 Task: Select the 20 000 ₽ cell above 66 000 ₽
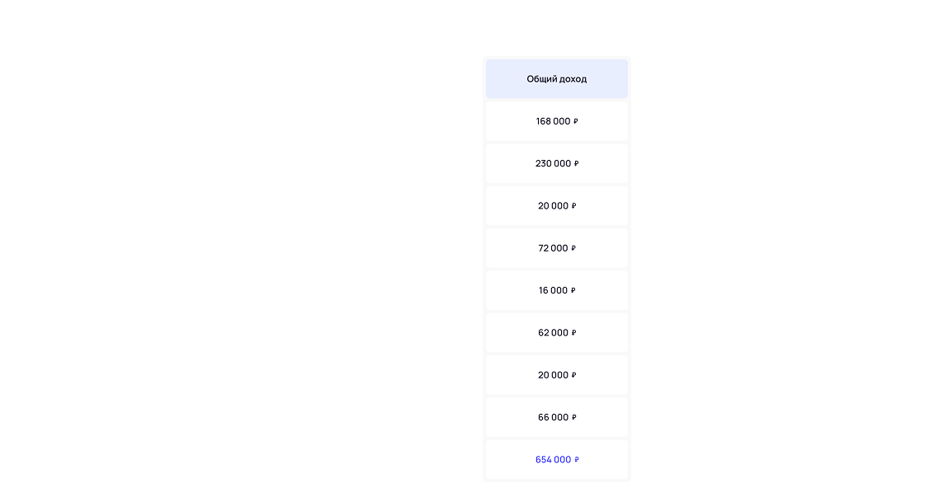pyautogui.click(x=556, y=375)
